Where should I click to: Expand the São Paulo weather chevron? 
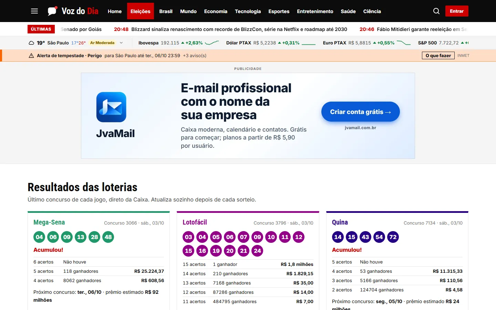tap(121, 43)
